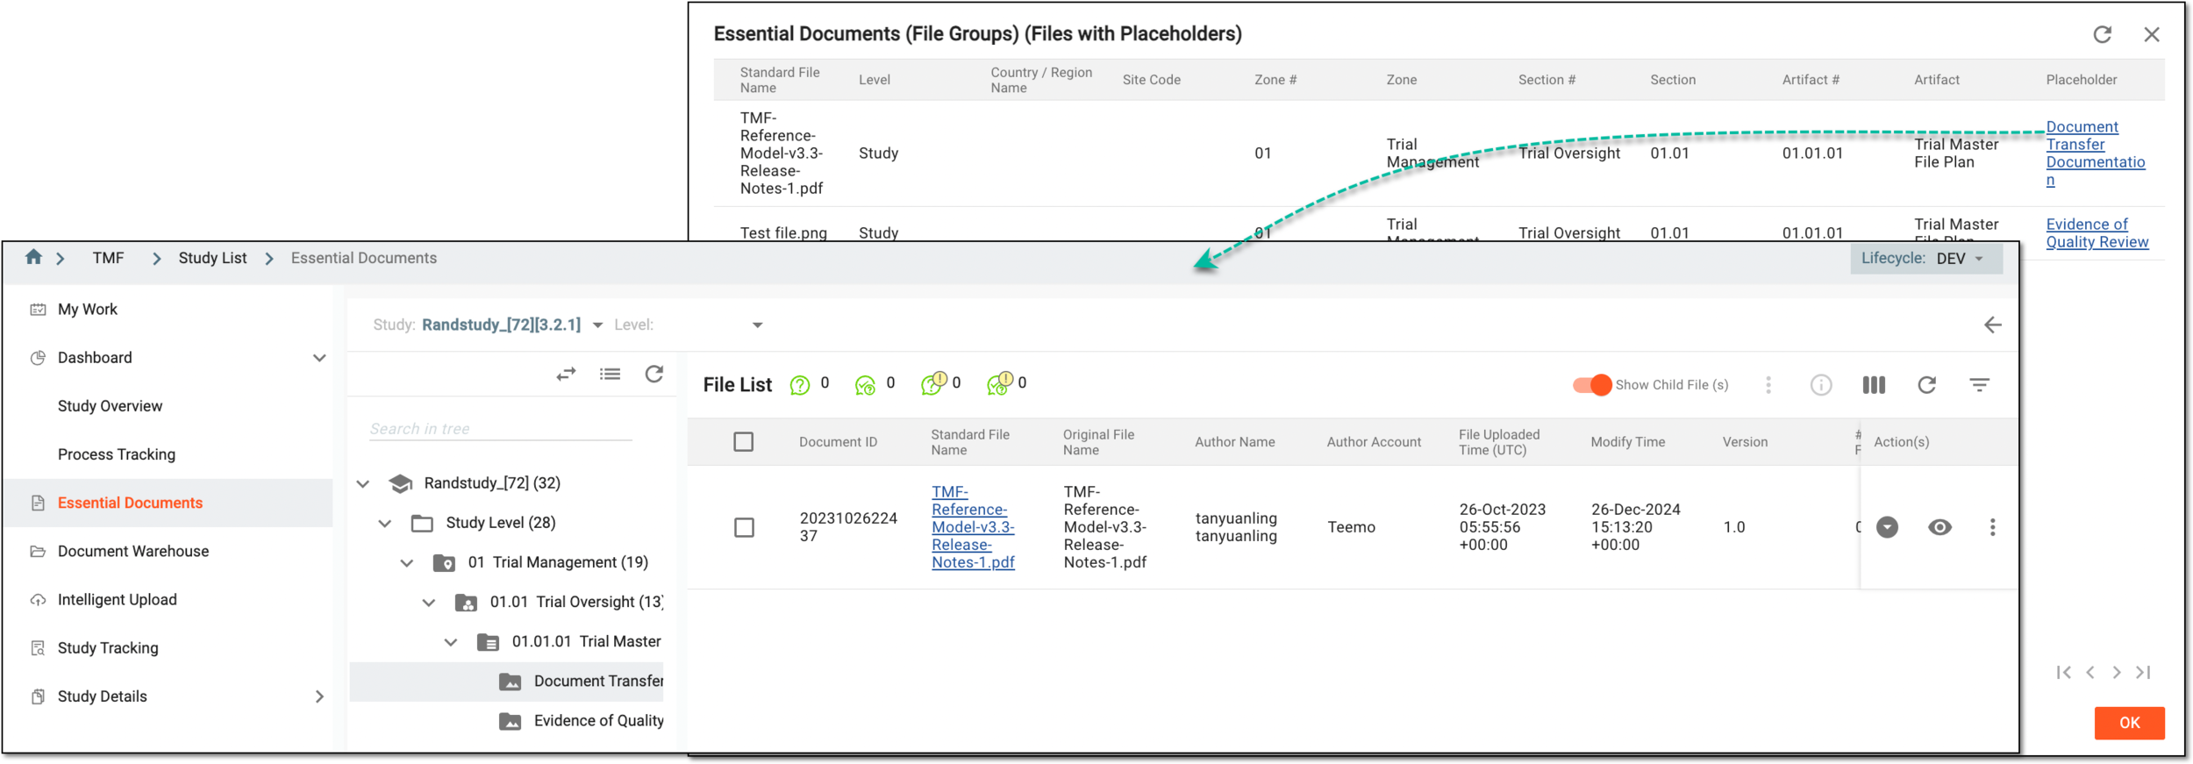The image size is (2193, 764).
Task: Toggle Show Child File(s) switch
Action: tap(1592, 385)
